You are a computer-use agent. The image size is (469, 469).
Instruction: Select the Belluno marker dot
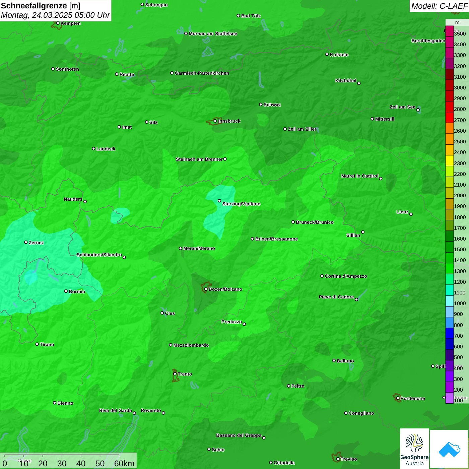click(334, 360)
